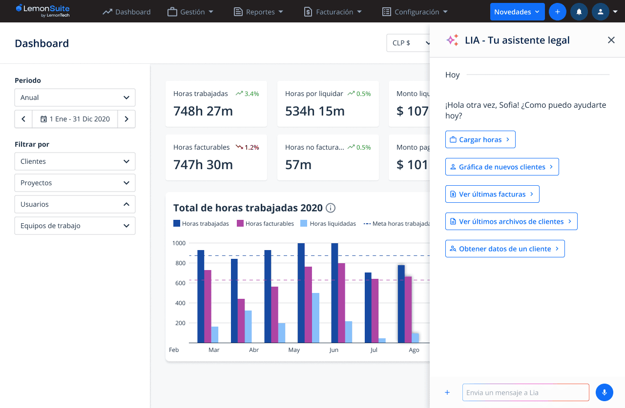
Task: Toggle Horas facturables legend series
Action: tap(265, 224)
